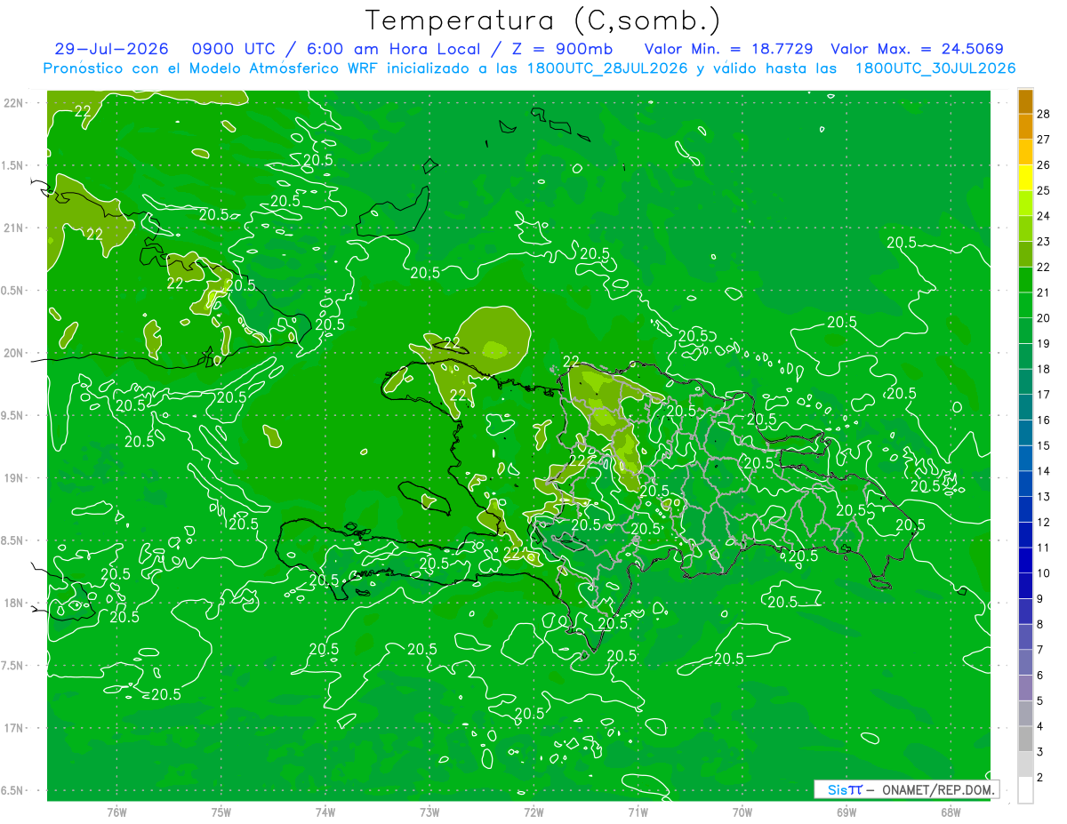Click the '70W' longitude axis label
1067x824 pixels.
point(742,812)
